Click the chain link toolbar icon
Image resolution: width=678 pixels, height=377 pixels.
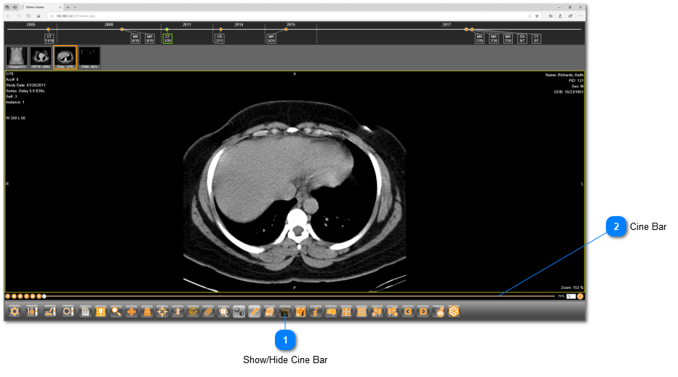pos(208,311)
